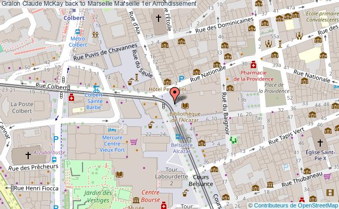Screen dimensions: 339x209
Task: Select the green playground icon near Rue du Baignoir
Action: [233, 140]
